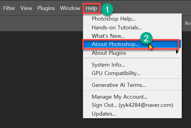Screen dimensions: 191x128
Task: Expand the About Plugins submenu arrow
Action: (177, 52)
